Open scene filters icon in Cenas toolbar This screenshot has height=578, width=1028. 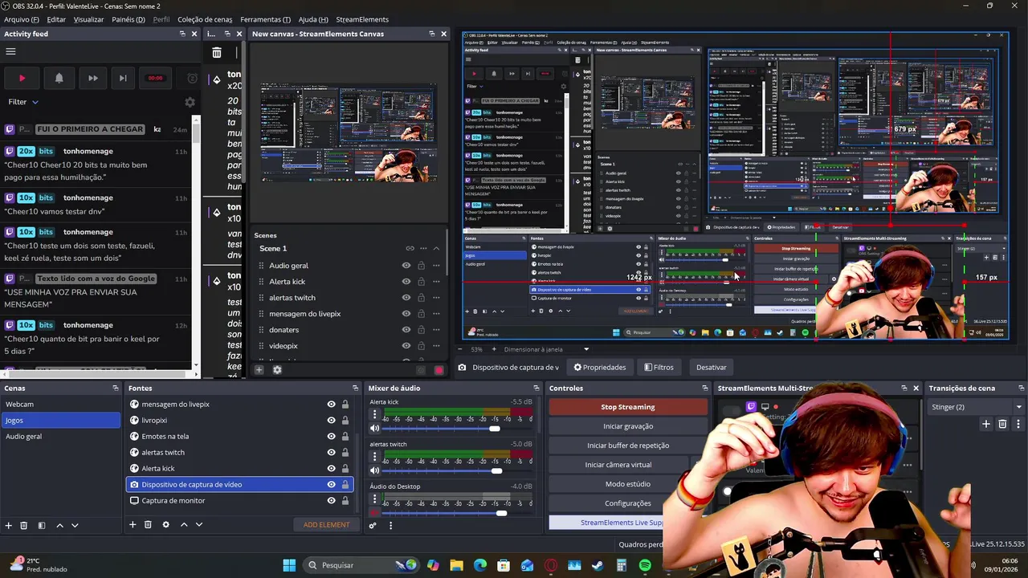[42, 525]
